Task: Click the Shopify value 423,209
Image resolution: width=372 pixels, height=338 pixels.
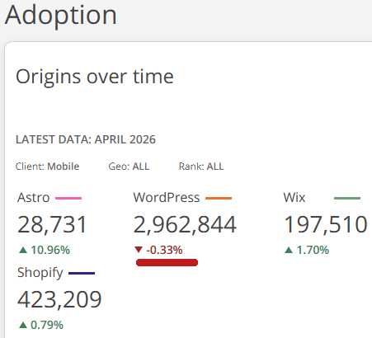Action: click(59, 300)
